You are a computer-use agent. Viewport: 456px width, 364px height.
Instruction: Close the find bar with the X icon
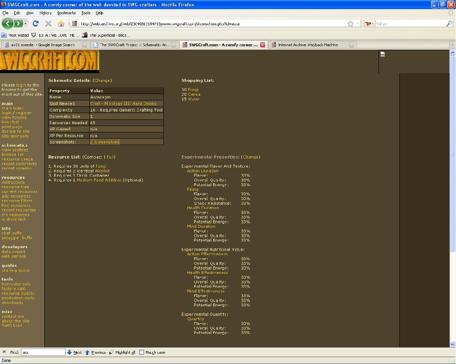click(4, 352)
